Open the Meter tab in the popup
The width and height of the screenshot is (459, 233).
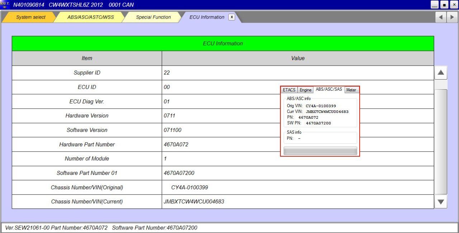(351, 90)
